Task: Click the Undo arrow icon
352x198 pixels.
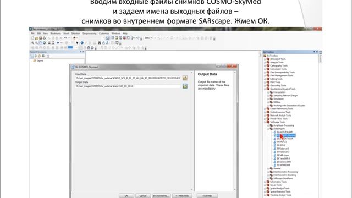Action: pos(65,38)
